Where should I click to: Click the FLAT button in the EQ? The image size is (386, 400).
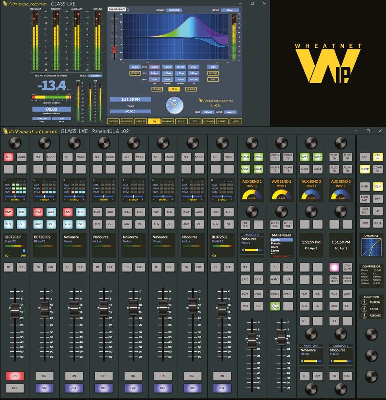click(213, 80)
